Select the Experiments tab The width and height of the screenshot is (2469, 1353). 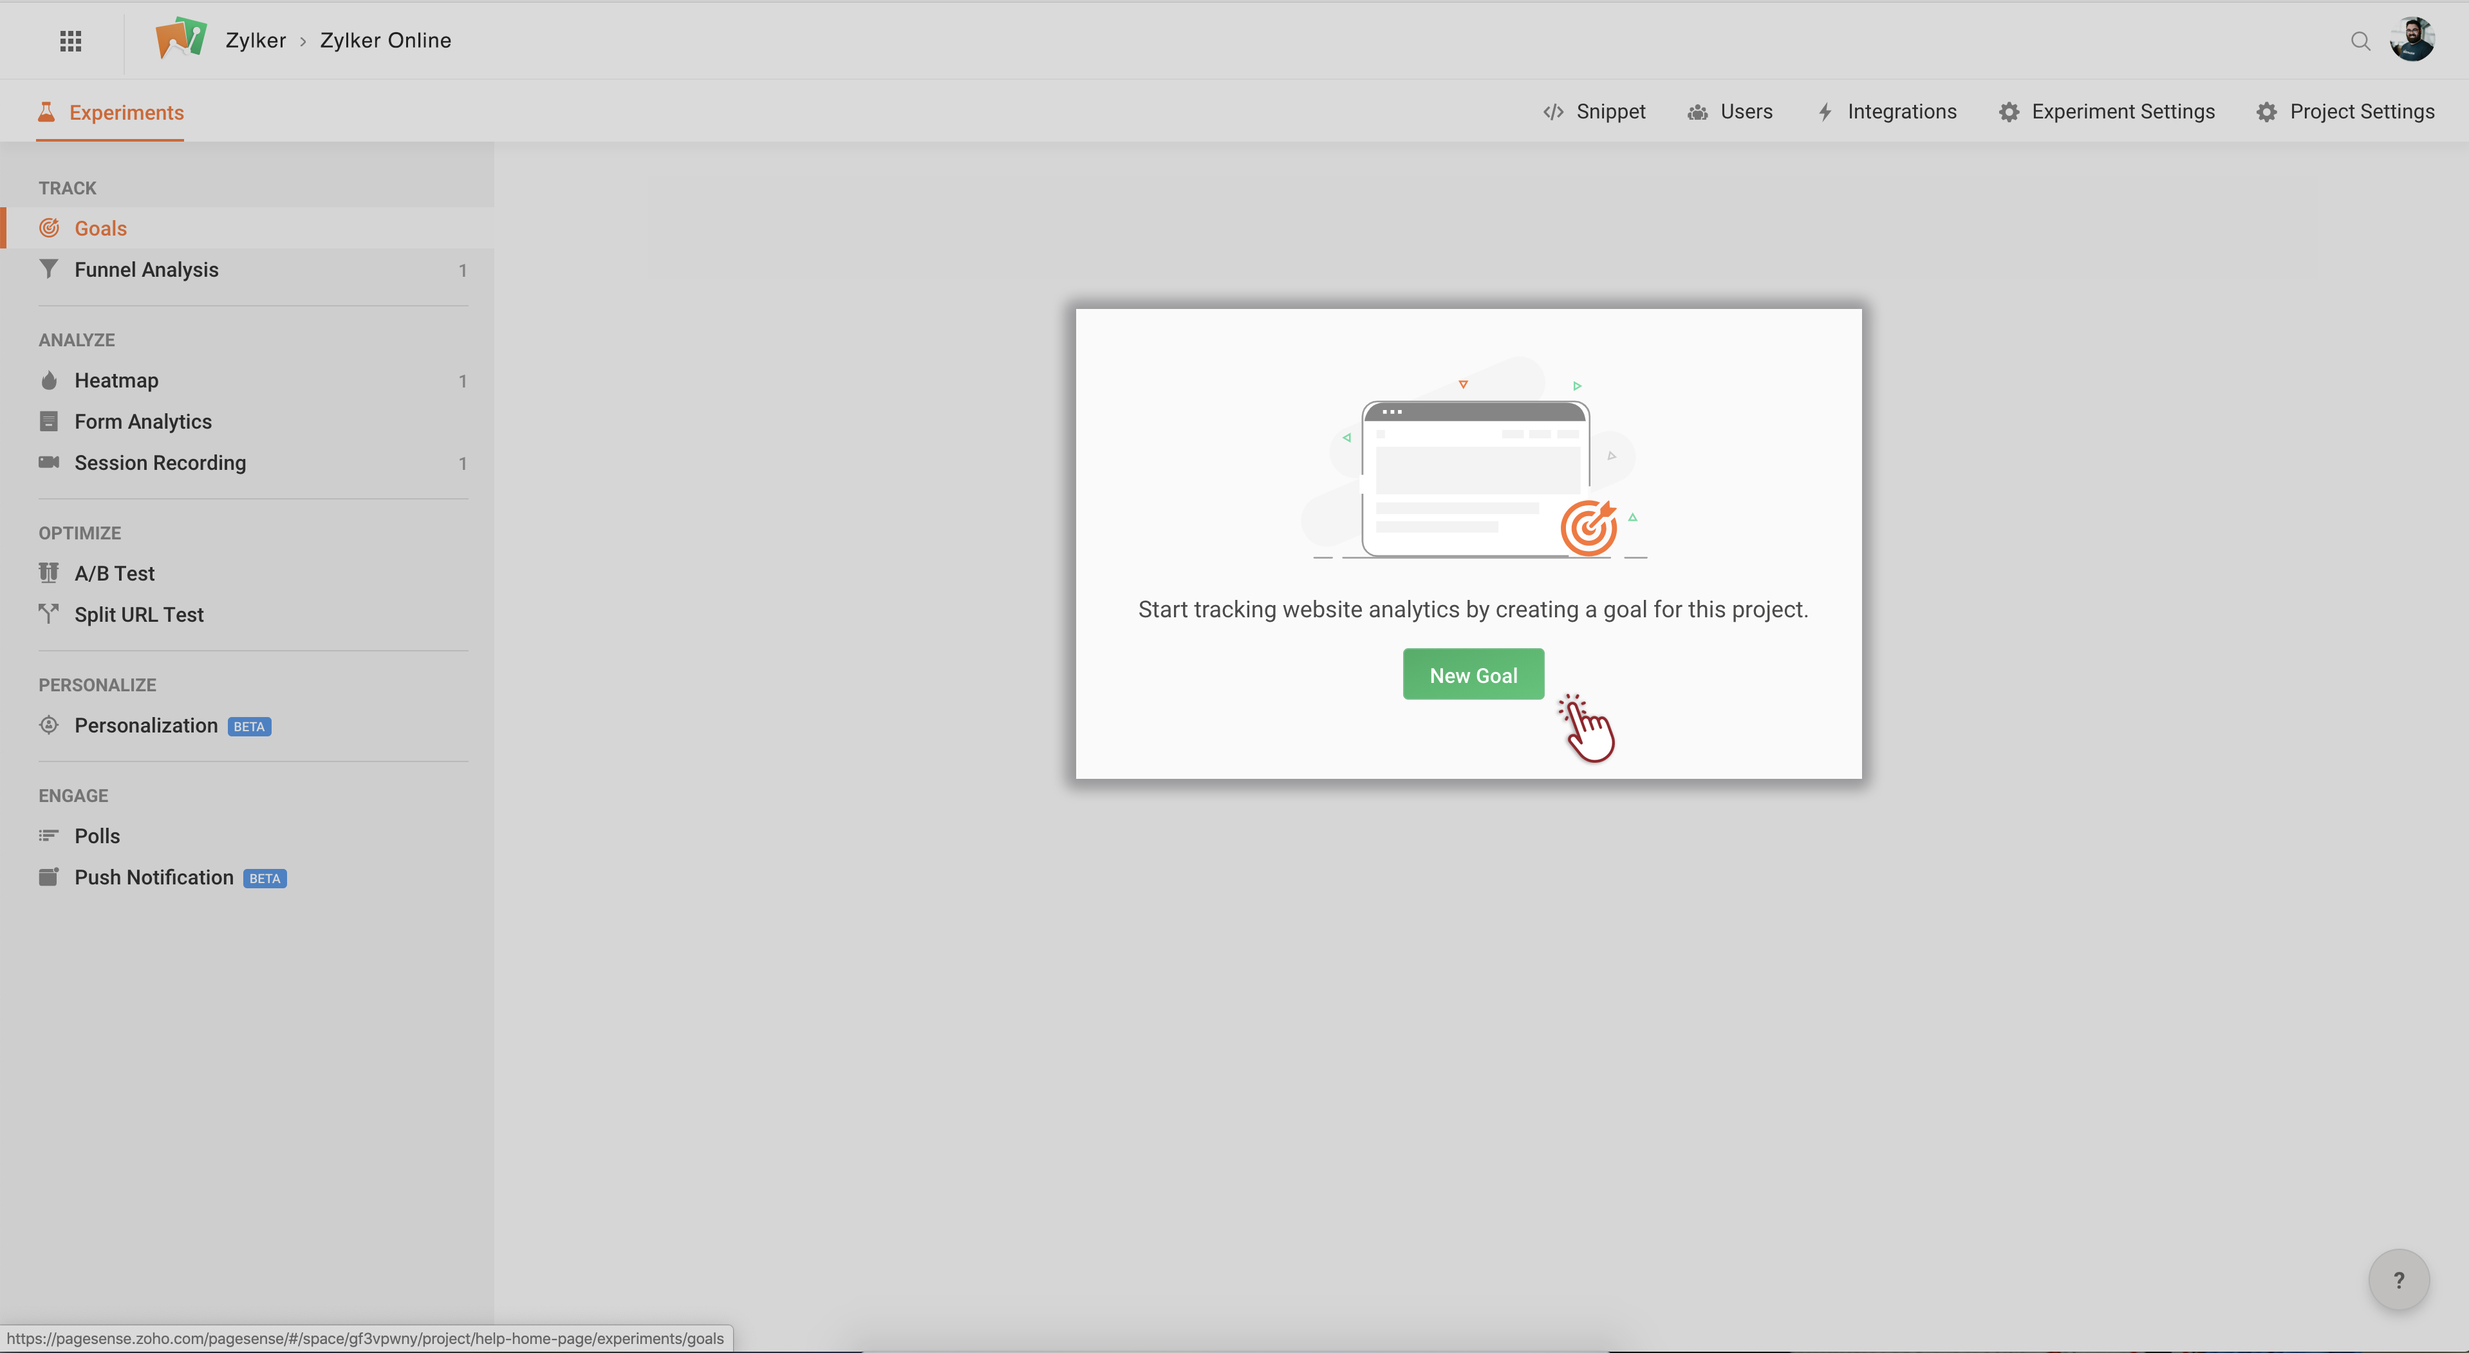(110, 112)
